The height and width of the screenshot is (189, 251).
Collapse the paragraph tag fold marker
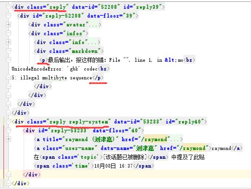pyautogui.click(x=8, y=60)
